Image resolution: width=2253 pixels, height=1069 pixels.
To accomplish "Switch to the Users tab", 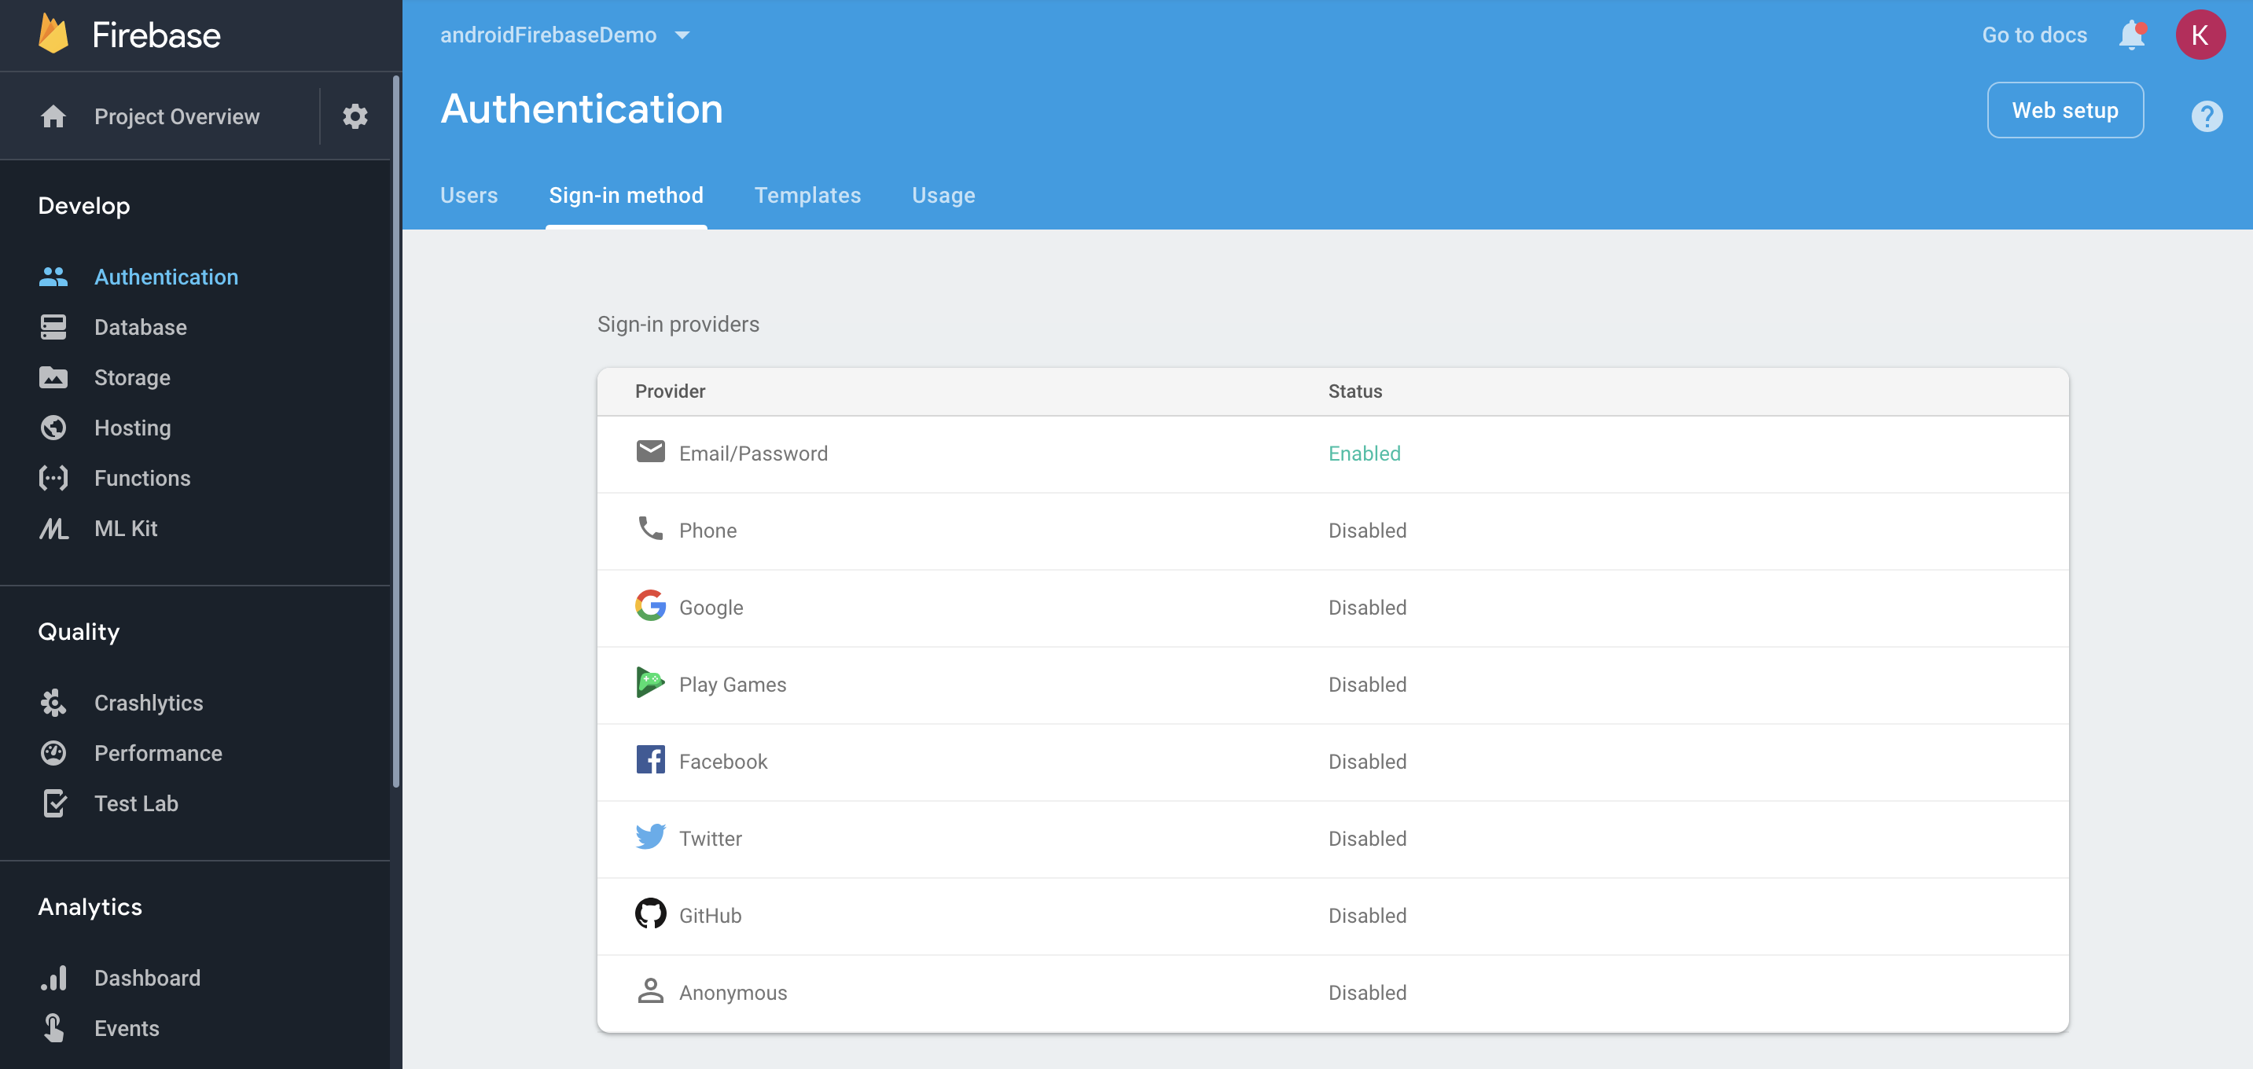I will 469,195.
